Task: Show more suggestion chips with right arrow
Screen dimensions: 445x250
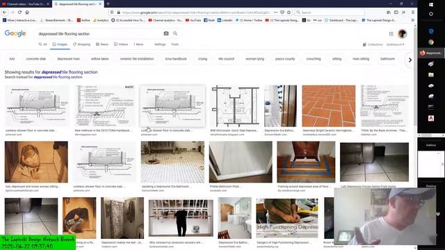Action: pyautogui.click(x=410, y=60)
